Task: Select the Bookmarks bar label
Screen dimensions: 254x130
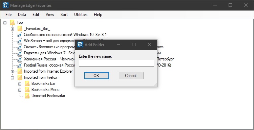Action: coord(43,83)
